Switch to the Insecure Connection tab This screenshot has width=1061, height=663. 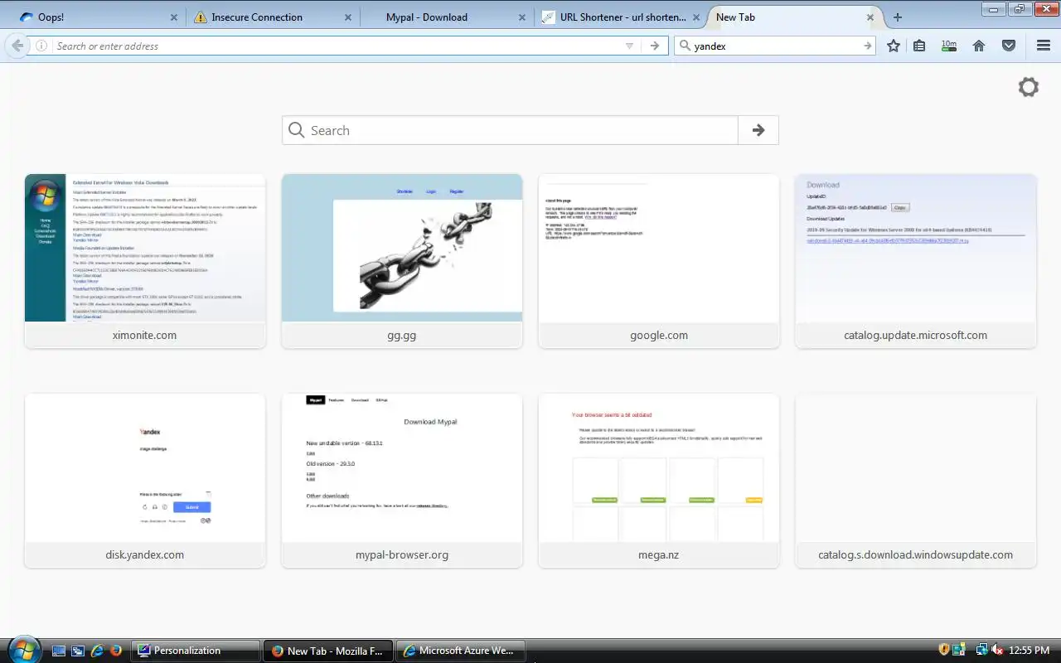coord(271,17)
